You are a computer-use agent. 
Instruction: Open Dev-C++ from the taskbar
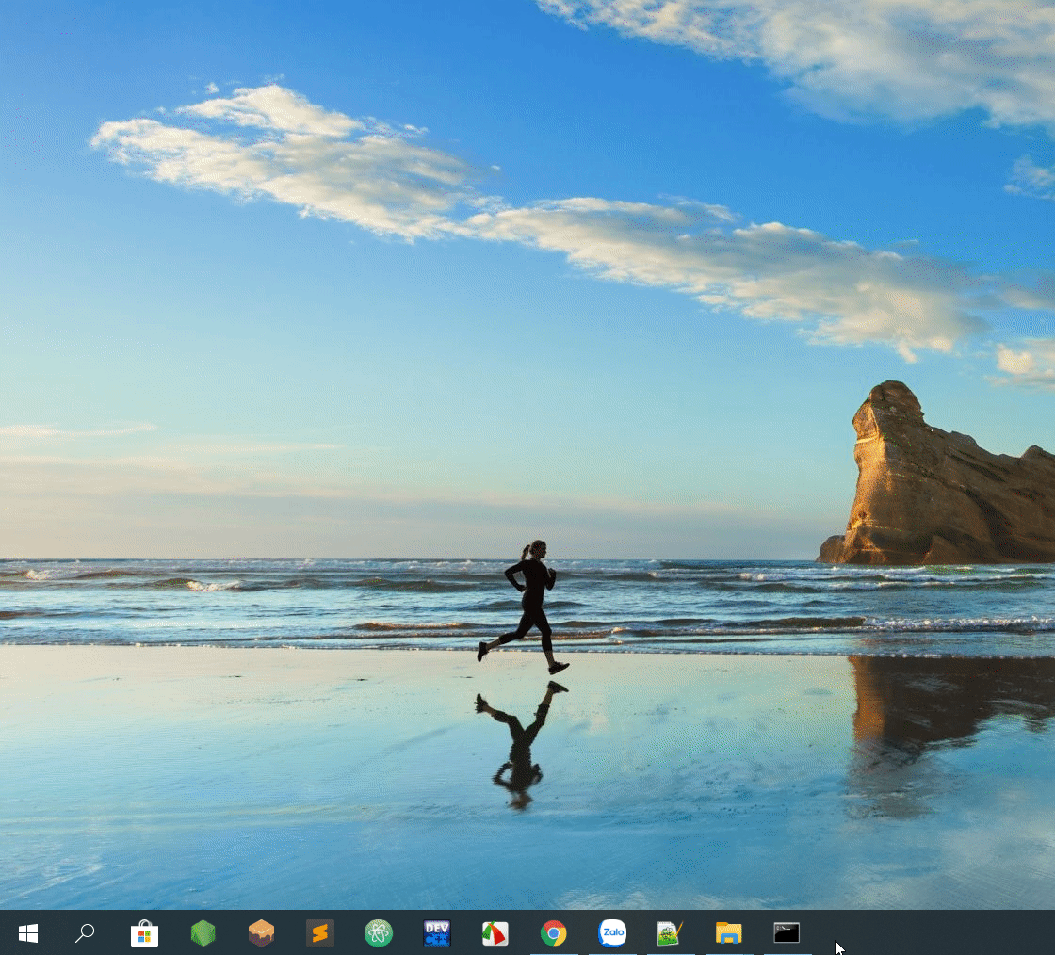point(437,932)
